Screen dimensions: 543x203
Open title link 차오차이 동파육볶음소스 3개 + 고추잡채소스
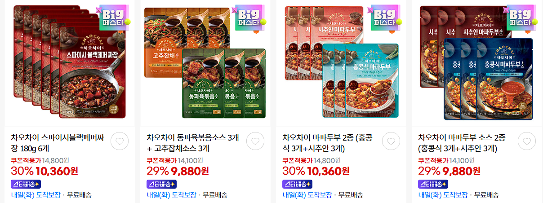(x=193, y=143)
